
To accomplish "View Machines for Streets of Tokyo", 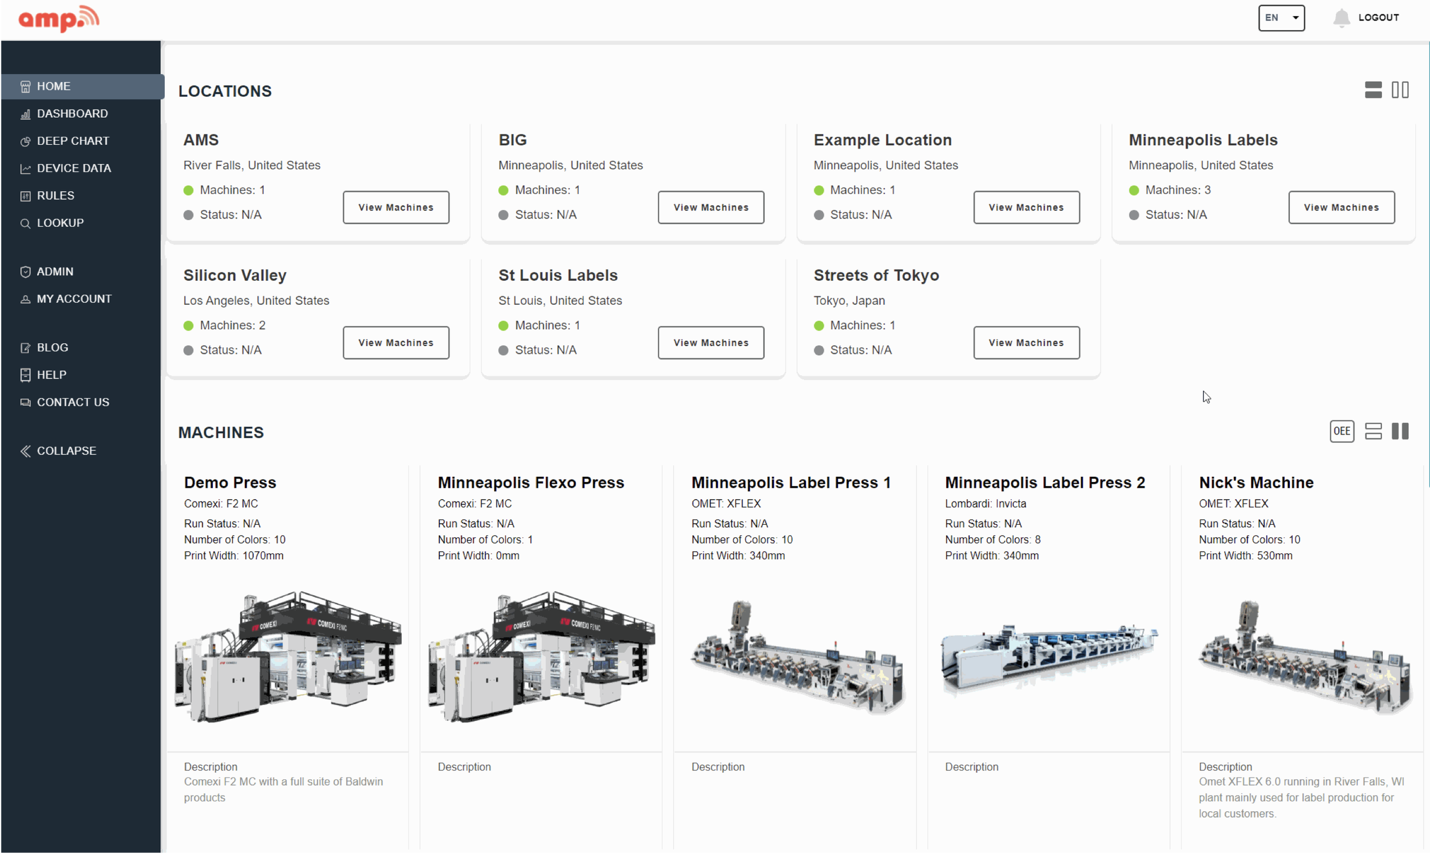I will point(1026,343).
